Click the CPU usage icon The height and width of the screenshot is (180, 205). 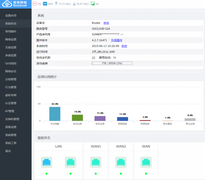pos(35,4)
